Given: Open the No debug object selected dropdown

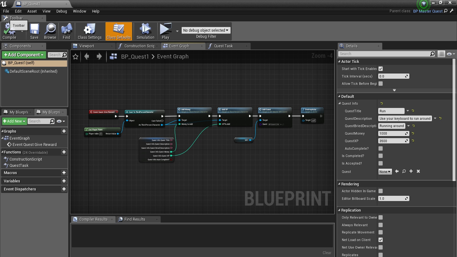Looking at the screenshot, I should point(206,30).
